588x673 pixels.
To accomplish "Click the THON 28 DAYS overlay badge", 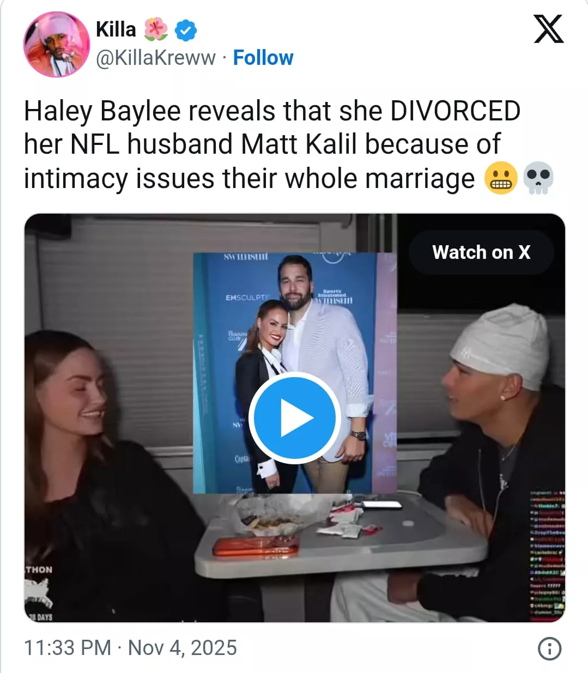I will tap(39, 593).
